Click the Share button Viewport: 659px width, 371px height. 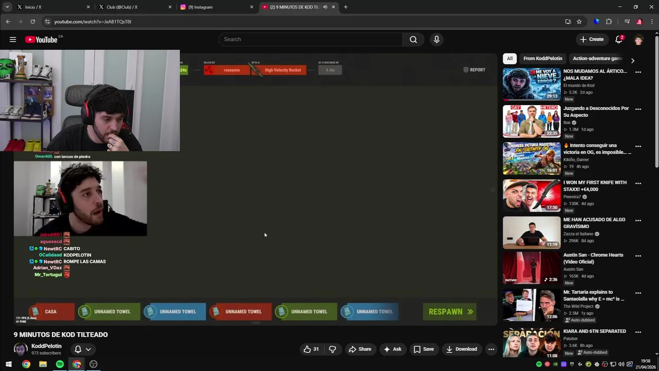click(359, 349)
